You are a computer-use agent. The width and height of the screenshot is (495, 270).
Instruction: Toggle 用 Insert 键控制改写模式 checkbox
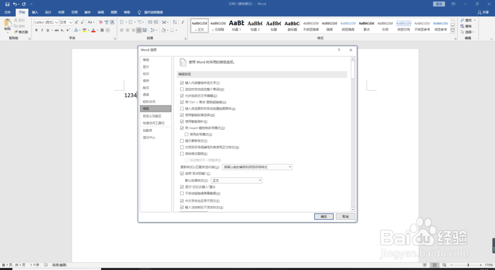[182, 128]
